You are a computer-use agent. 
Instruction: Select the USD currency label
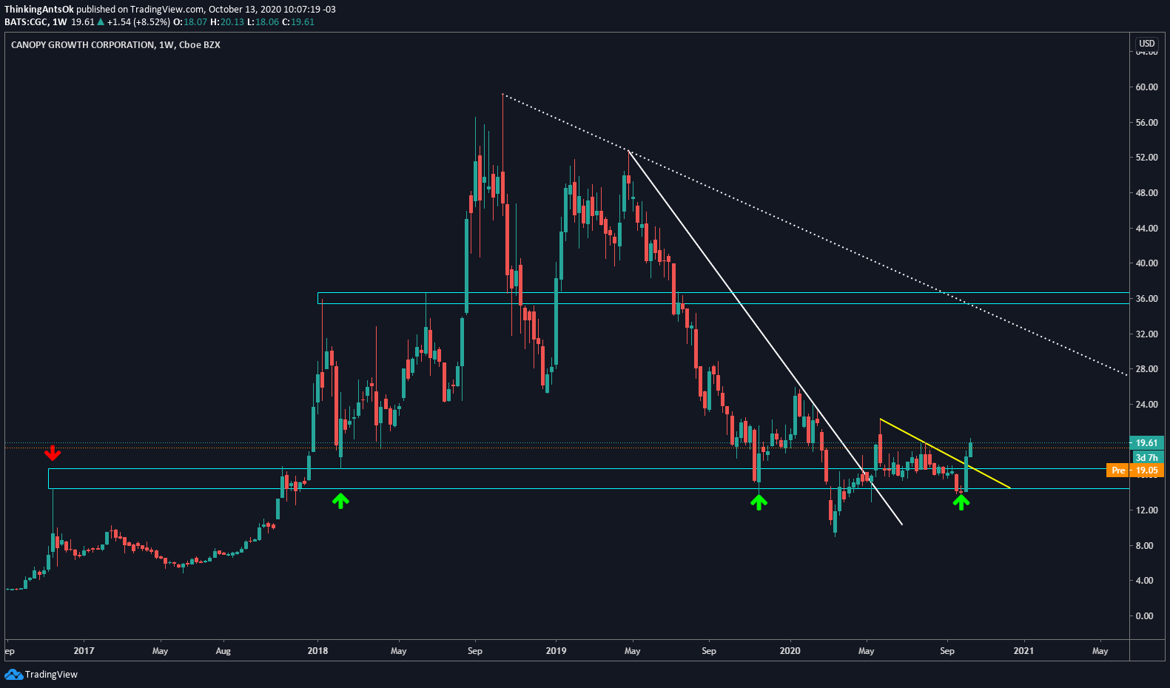click(x=1147, y=44)
